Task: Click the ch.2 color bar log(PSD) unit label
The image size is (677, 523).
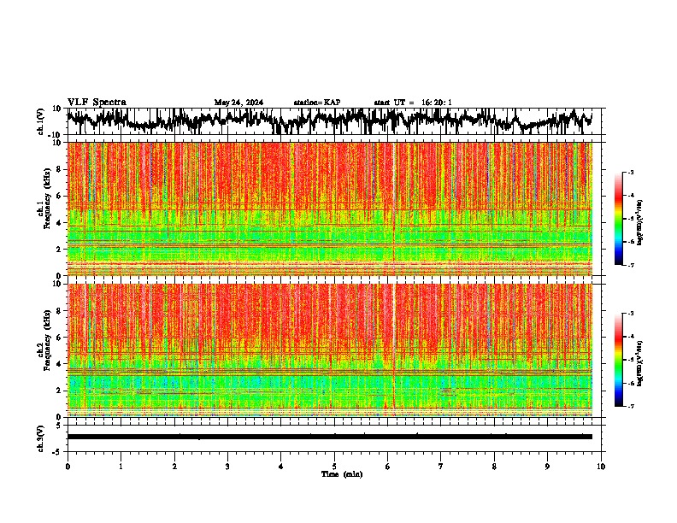Action: (640, 363)
